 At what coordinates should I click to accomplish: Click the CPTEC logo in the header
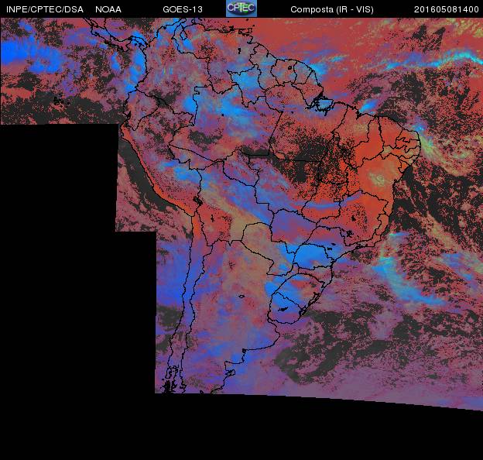tap(241, 8)
